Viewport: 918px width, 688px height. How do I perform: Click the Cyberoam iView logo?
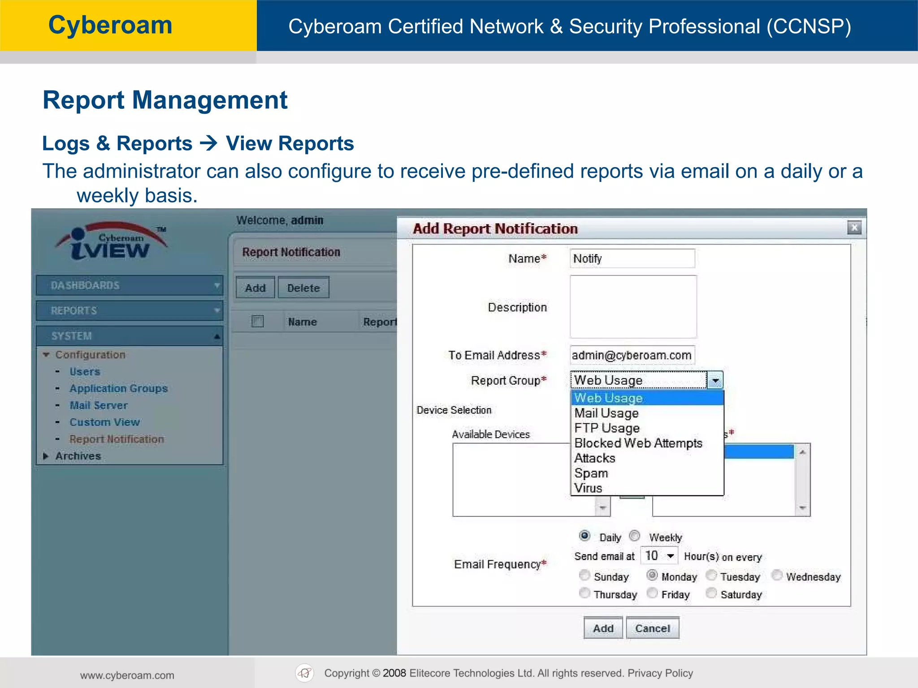[x=112, y=242]
